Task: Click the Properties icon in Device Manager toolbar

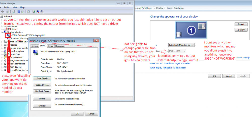Action: click(x=13, y=12)
